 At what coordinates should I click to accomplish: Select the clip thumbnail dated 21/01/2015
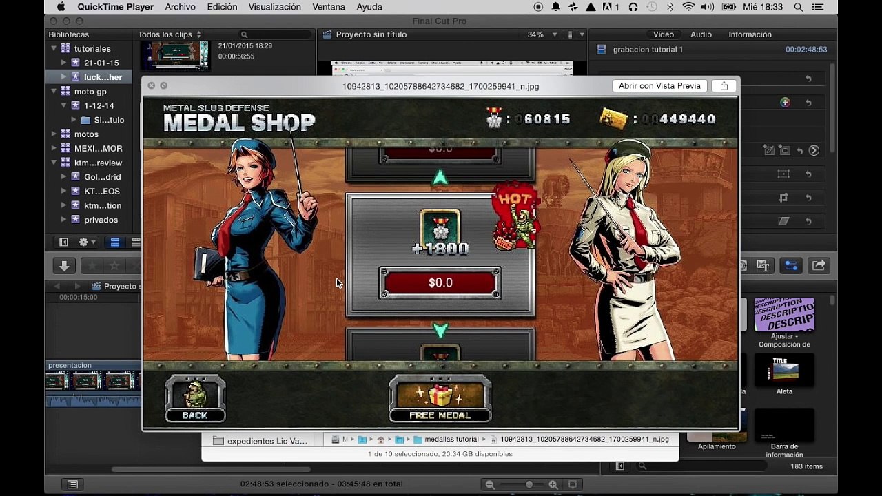point(174,55)
